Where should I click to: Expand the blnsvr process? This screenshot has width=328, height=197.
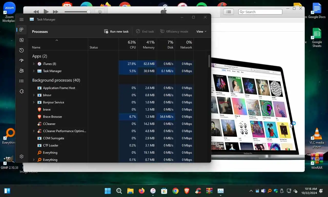pyautogui.click(x=34, y=95)
